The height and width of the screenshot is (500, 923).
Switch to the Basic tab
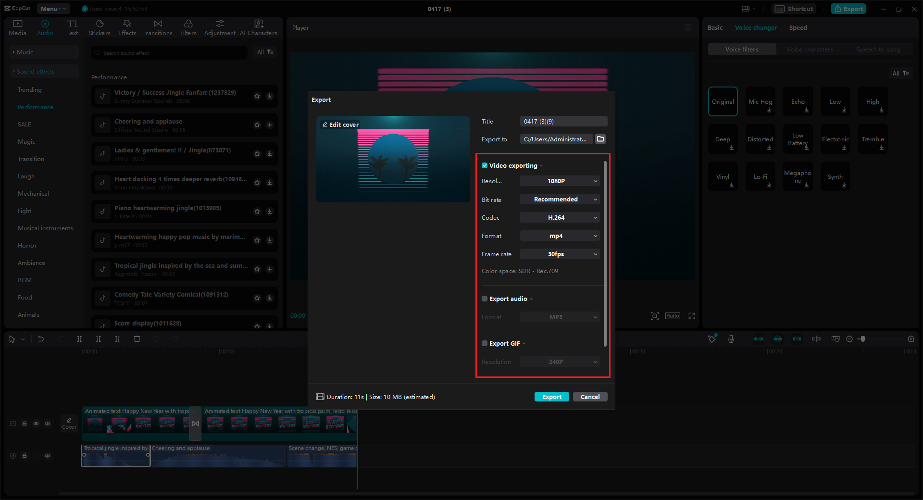tap(715, 27)
